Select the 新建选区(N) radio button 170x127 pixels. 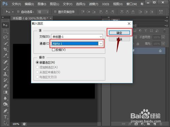click(x=37, y=62)
